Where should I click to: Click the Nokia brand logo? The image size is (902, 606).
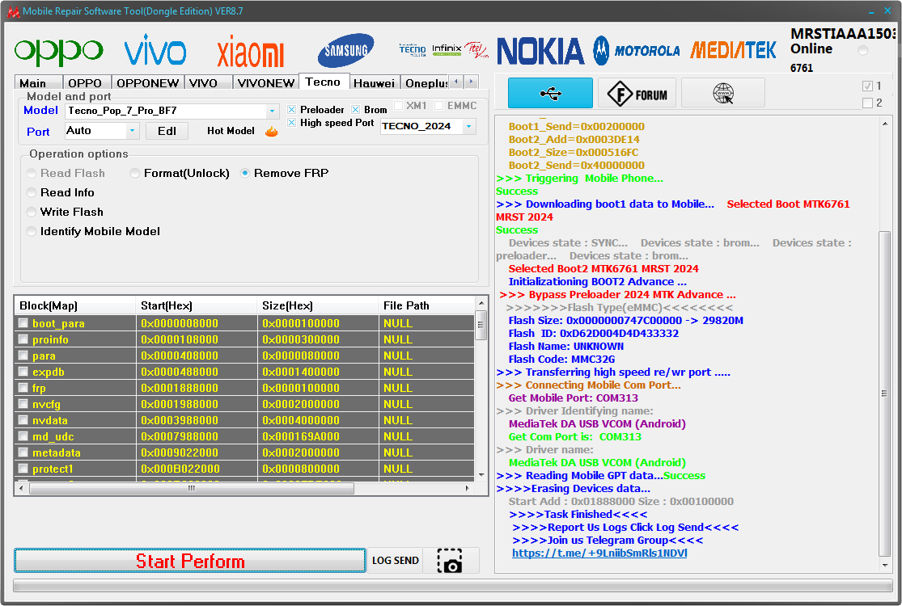[540, 51]
